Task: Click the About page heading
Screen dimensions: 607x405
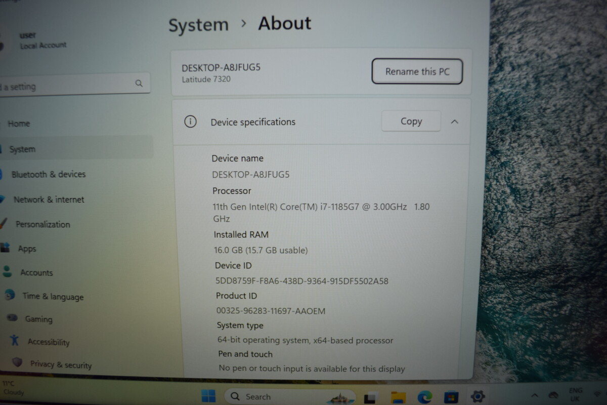Action: [x=285, y=23]
